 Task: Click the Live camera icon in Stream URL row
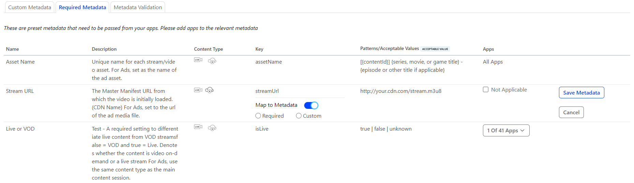point(198,90)
